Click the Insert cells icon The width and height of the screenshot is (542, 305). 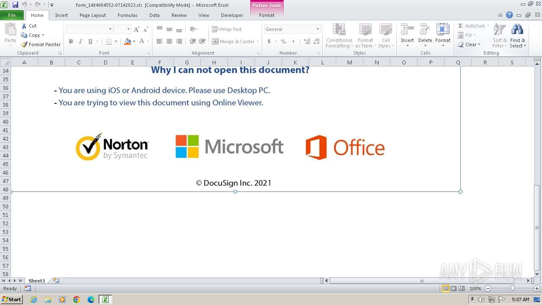click(x=407, y=30)
